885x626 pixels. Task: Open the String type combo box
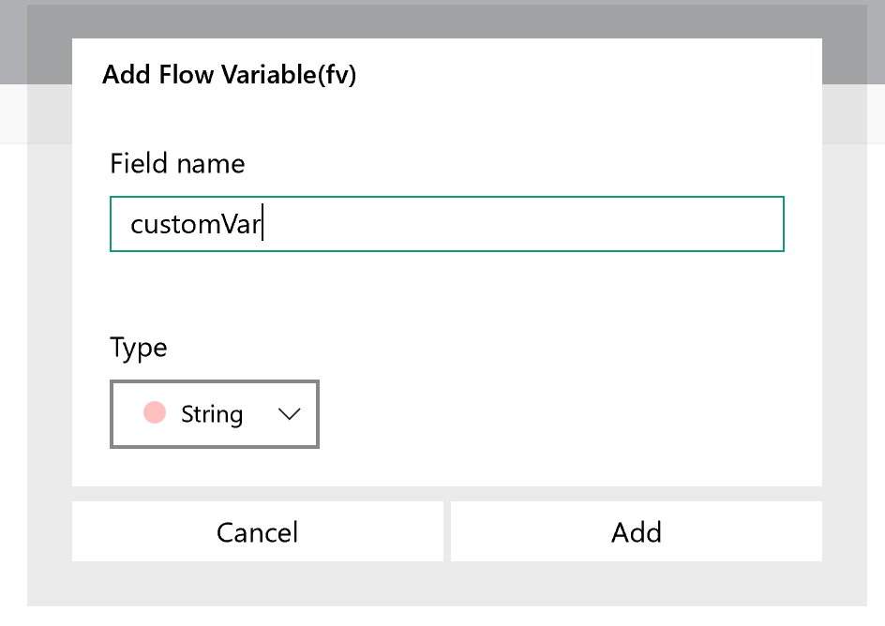[x=215, y=414]
